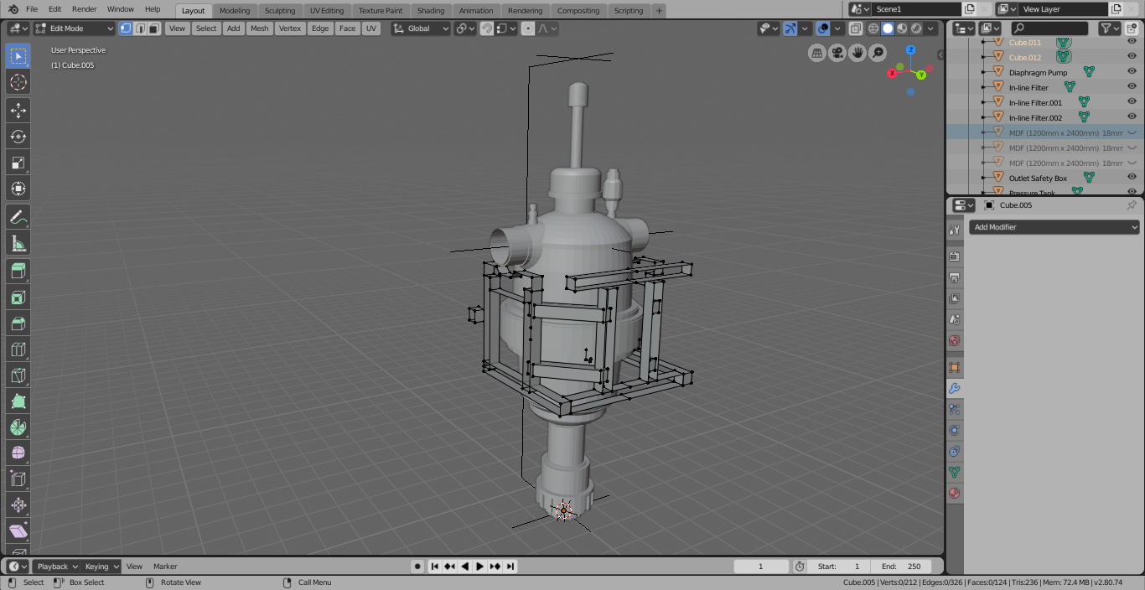Open the Modifier Properties tab
Screen dimensions: 1145x590
point(955,388)
